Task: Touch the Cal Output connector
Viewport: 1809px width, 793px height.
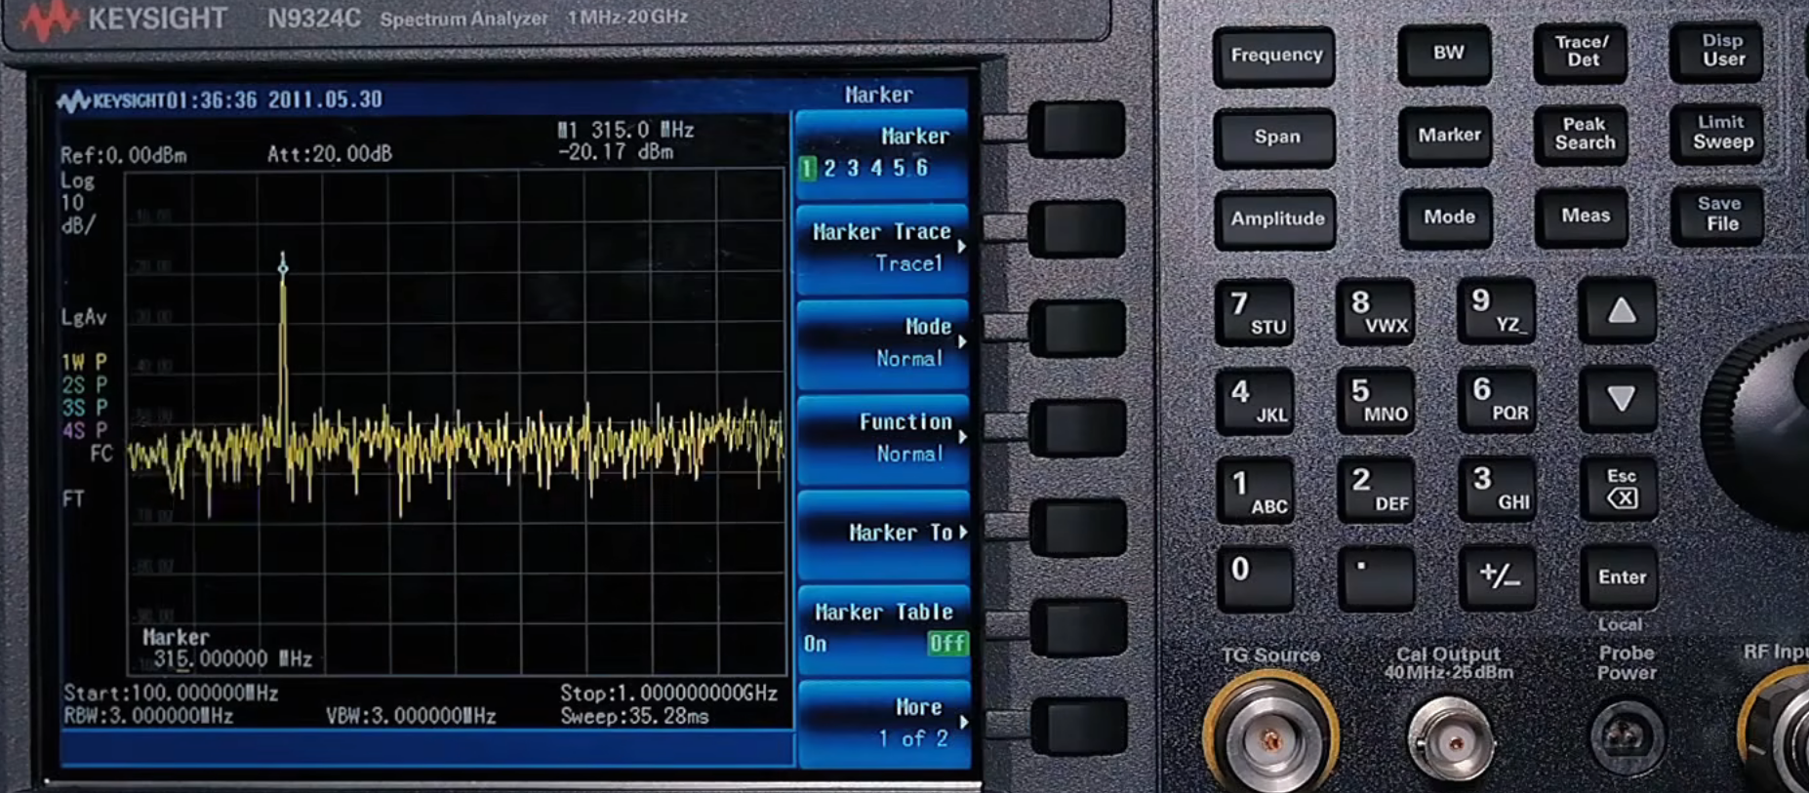Action: 1450,742
